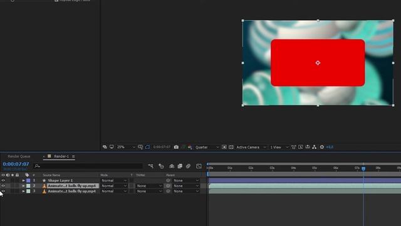Open the composition flowchart icon
This screenshot has height=226, width=401.
click(315, 147)
